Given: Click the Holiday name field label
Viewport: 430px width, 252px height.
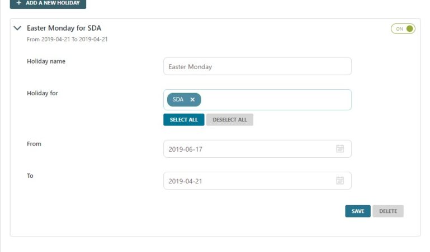Looking at the screenshot, I should (46, 61).
